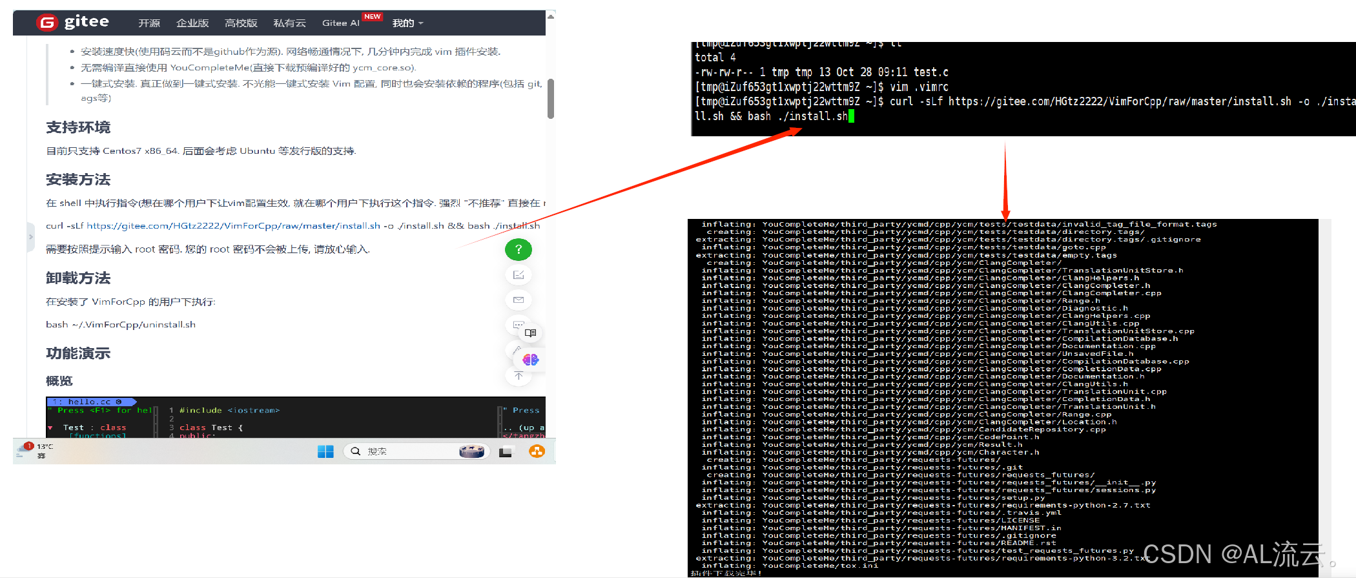
Task: Click the 'total 4' line in terminal
Action: tap(715, 57)
